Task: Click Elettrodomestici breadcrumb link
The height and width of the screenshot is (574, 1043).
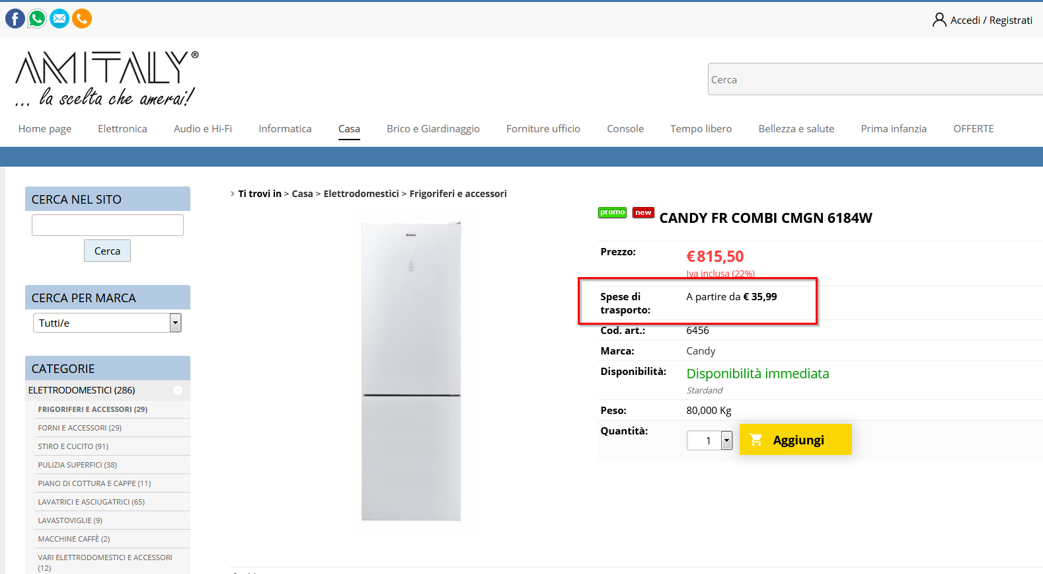Action: [x=361, y=194]
